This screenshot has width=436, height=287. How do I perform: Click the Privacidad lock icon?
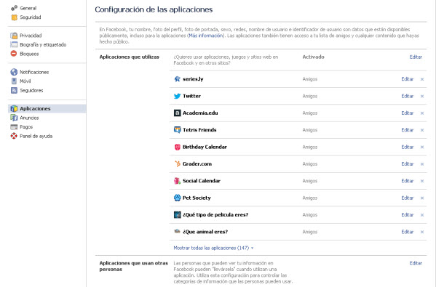tap(14, 36)
